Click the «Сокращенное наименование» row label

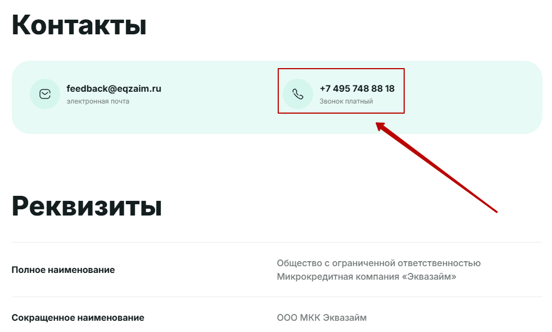pos(78,317)
